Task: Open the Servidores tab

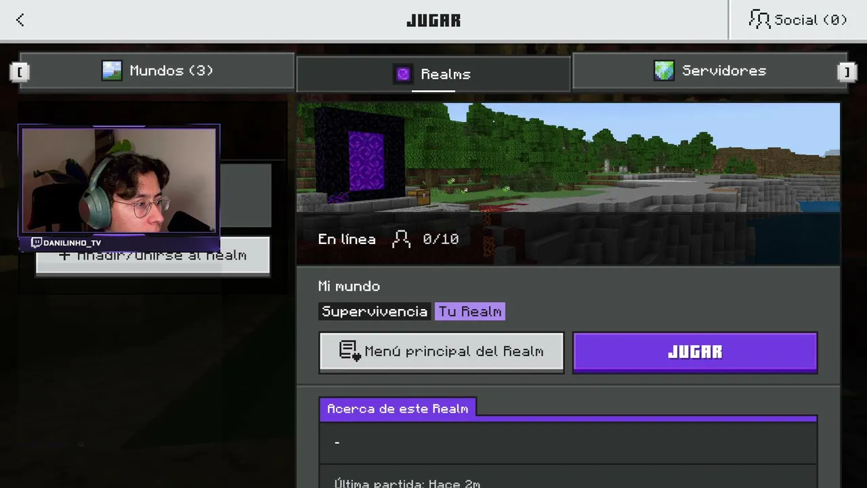Action: click(710, 70)
